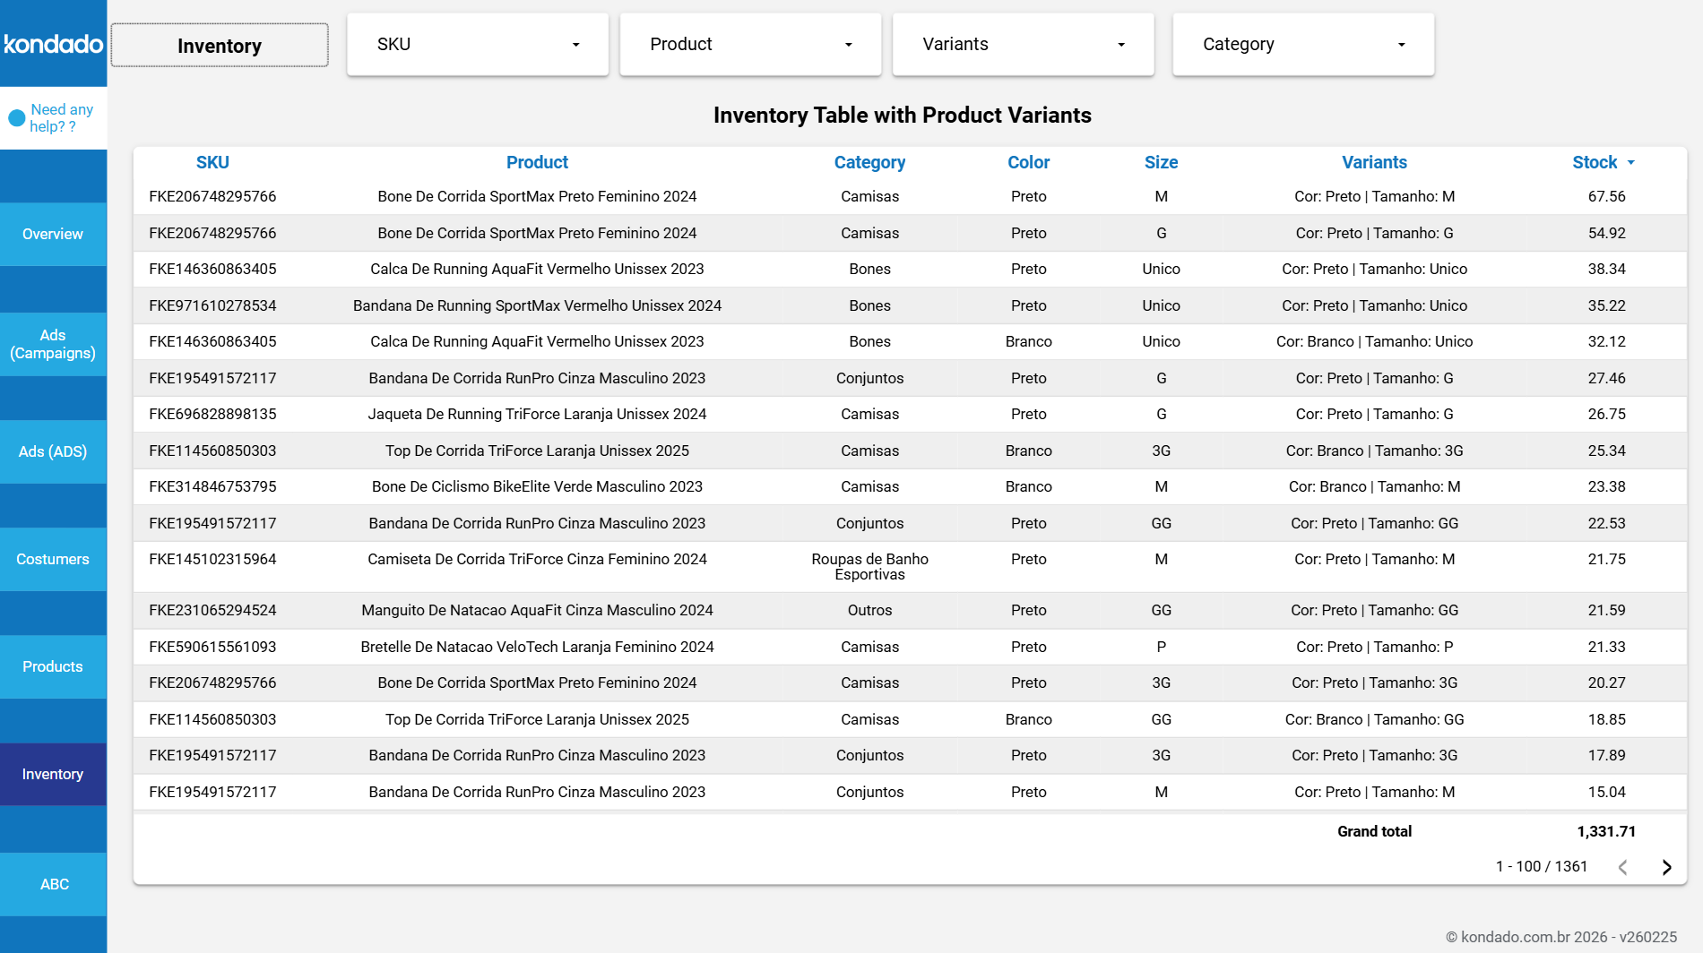Navigate to Ads (Campaigns) section
The image size is (1703, 953).
(x=53, y=344)
